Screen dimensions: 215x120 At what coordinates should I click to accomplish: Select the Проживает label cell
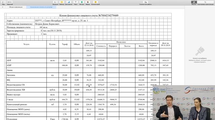pyautogui.click(x=20, y=34)
